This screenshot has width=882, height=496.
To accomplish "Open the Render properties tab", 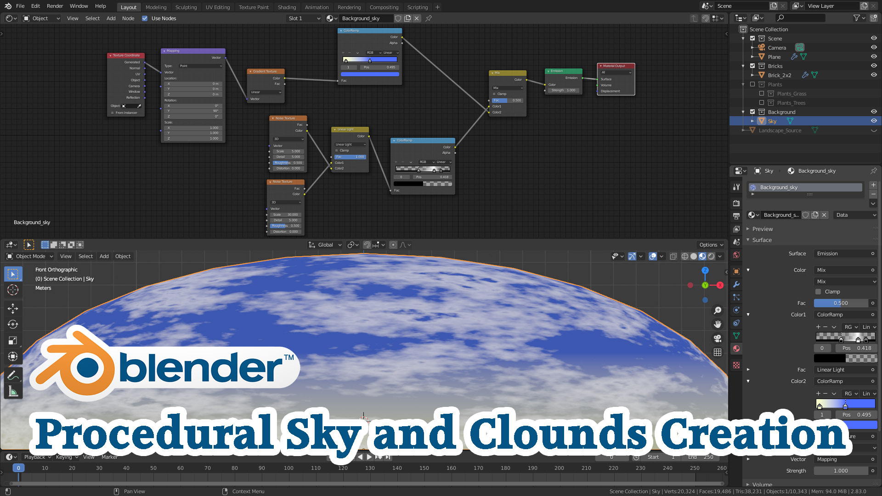I will (736, 203).
